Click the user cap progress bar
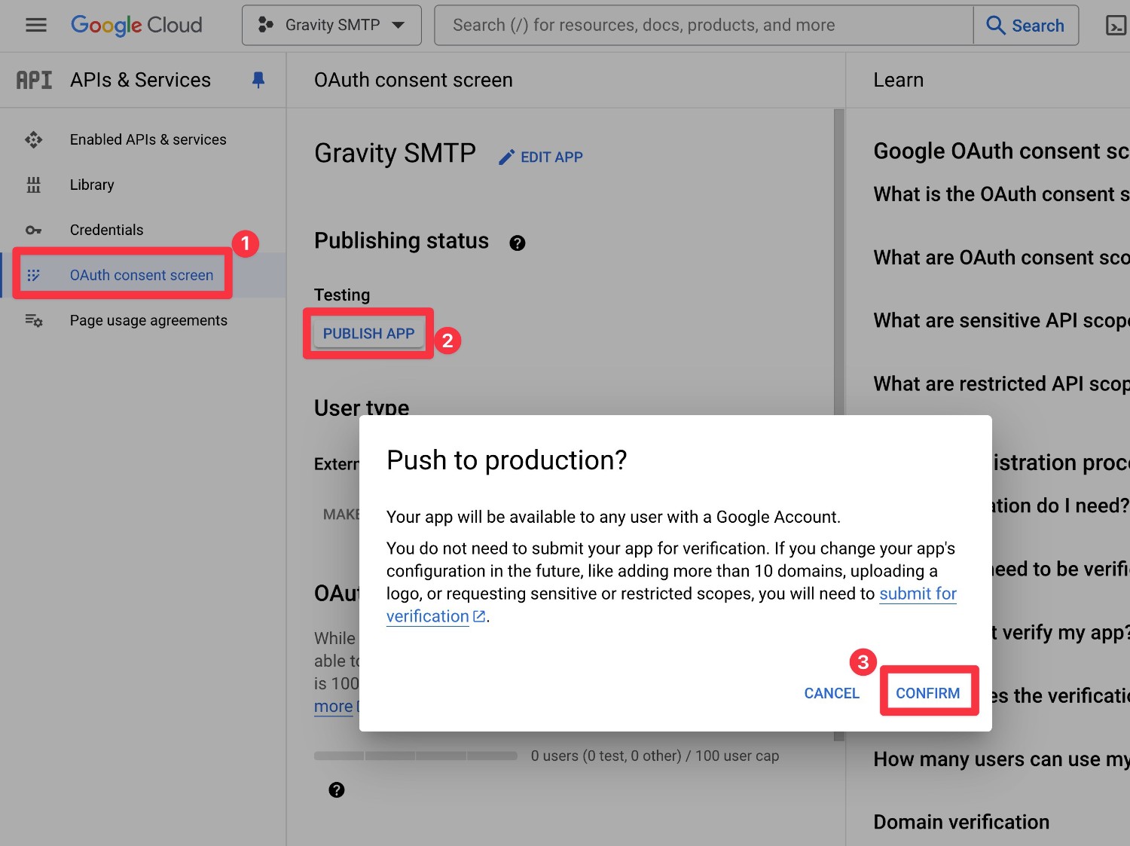This screenshot has height=846, width=1130. tap(416, 756)
